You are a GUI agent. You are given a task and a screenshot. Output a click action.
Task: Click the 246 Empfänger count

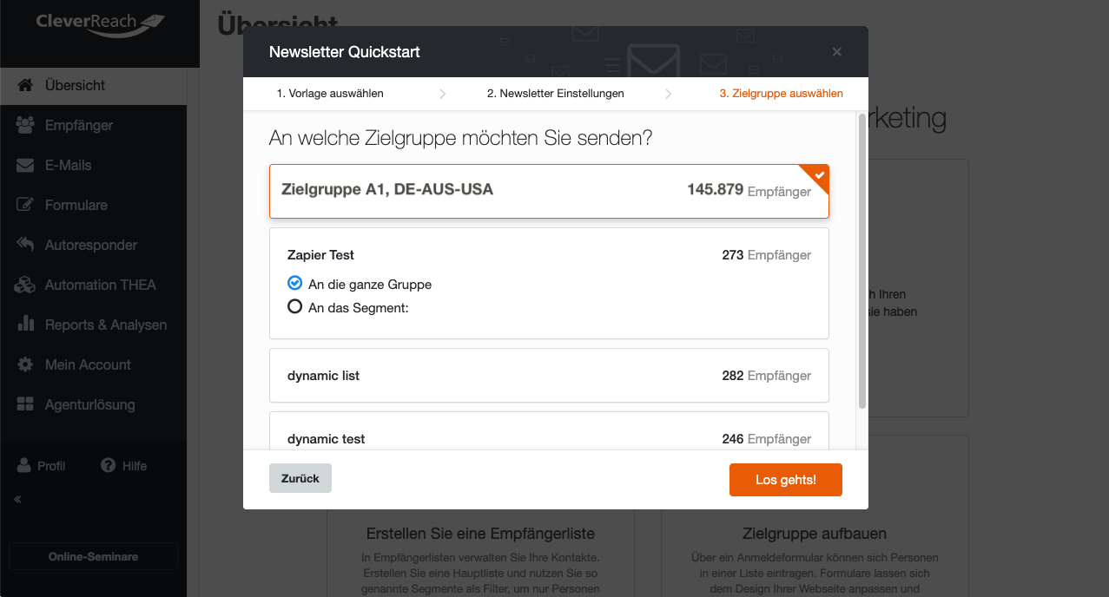pyautogui.click(x=767, y=439)
